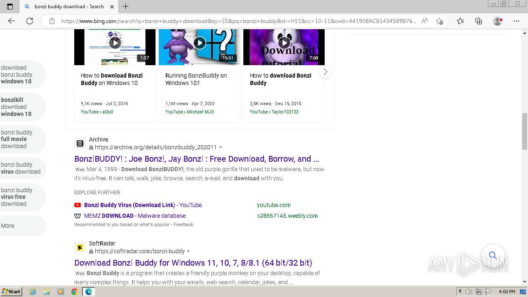Launch Google Chrome from the taskbar
The width and height of the screenshot is (528, 297).
tap(74, 292)
